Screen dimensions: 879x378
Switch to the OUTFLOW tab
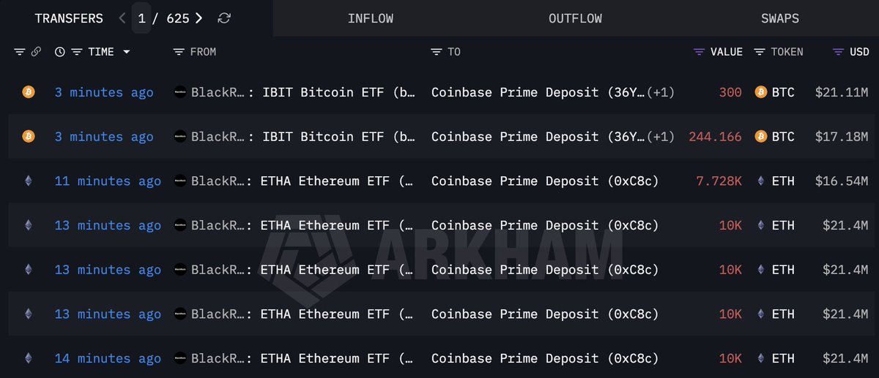coord(575,18)
